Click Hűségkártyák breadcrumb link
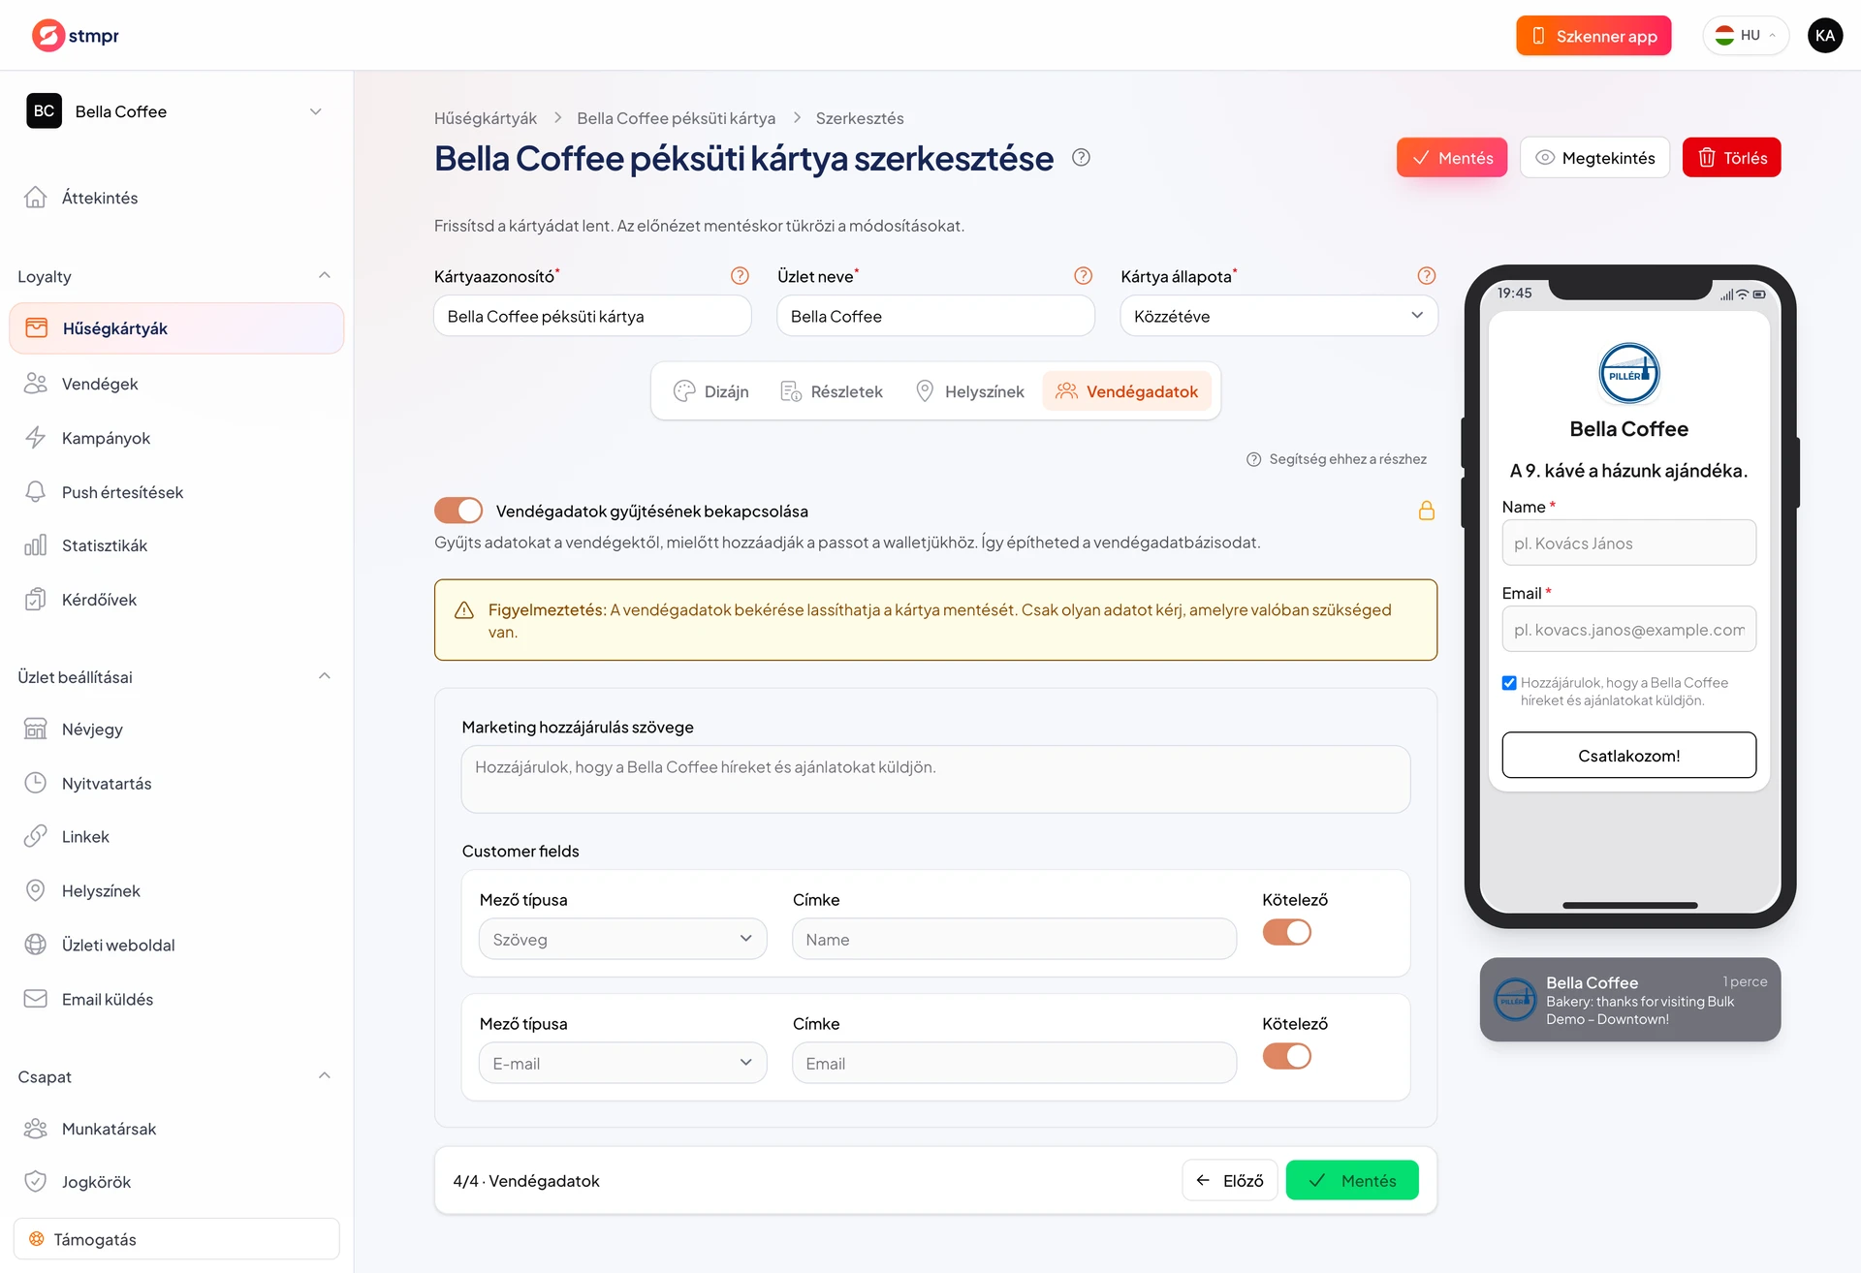1861x1273 pixels. (486, 118)
